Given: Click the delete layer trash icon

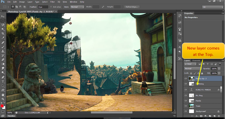Looking at the screenshot, I should tap(219, 116).
